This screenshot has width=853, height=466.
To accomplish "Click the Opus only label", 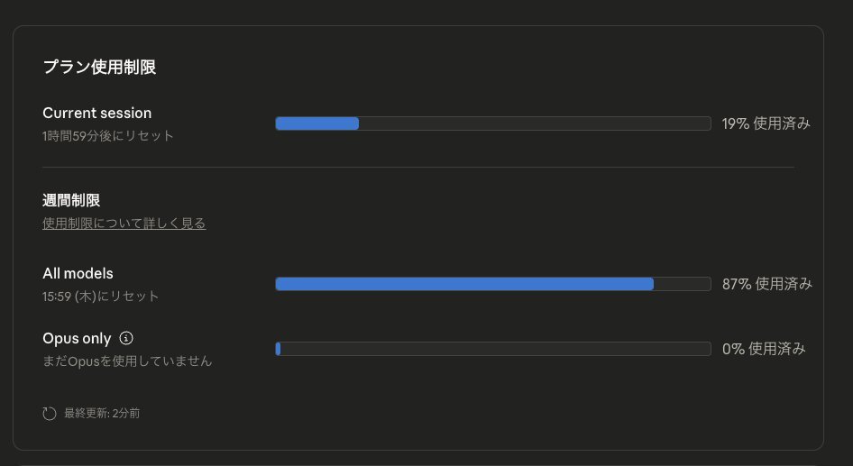I will coord(77,339).
